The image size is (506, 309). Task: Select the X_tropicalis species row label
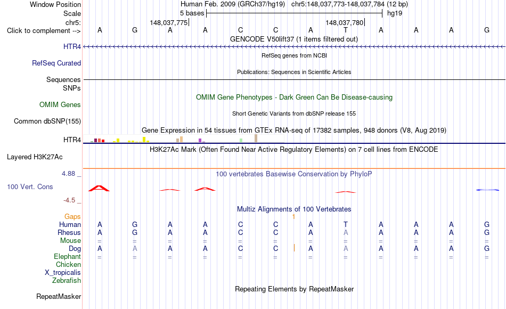click(x=63, y=273)
